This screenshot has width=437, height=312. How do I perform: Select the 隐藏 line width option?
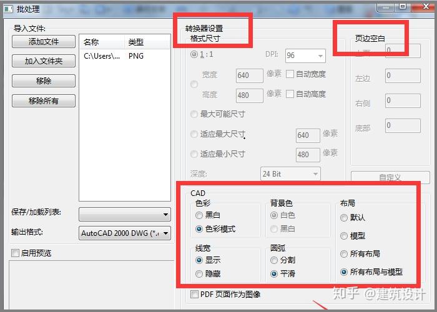pyautogui.click(x=199, y=274)
